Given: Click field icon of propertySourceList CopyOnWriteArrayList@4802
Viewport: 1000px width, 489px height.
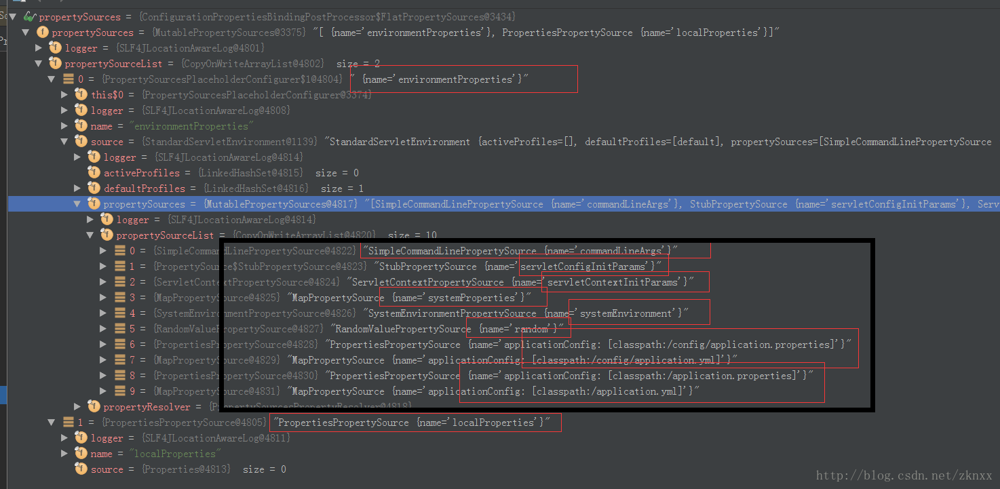Looking at the screenshot, I should click(x=56, y=63).
